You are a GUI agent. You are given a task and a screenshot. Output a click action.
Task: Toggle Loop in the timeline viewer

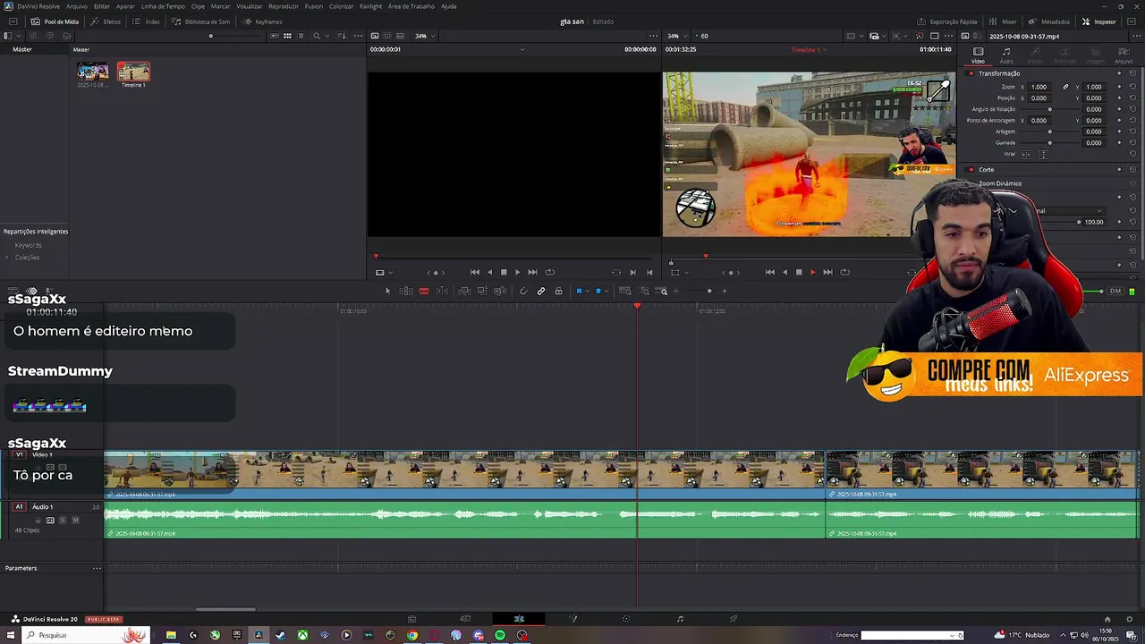pyautogui.click(x=844, y=272)
